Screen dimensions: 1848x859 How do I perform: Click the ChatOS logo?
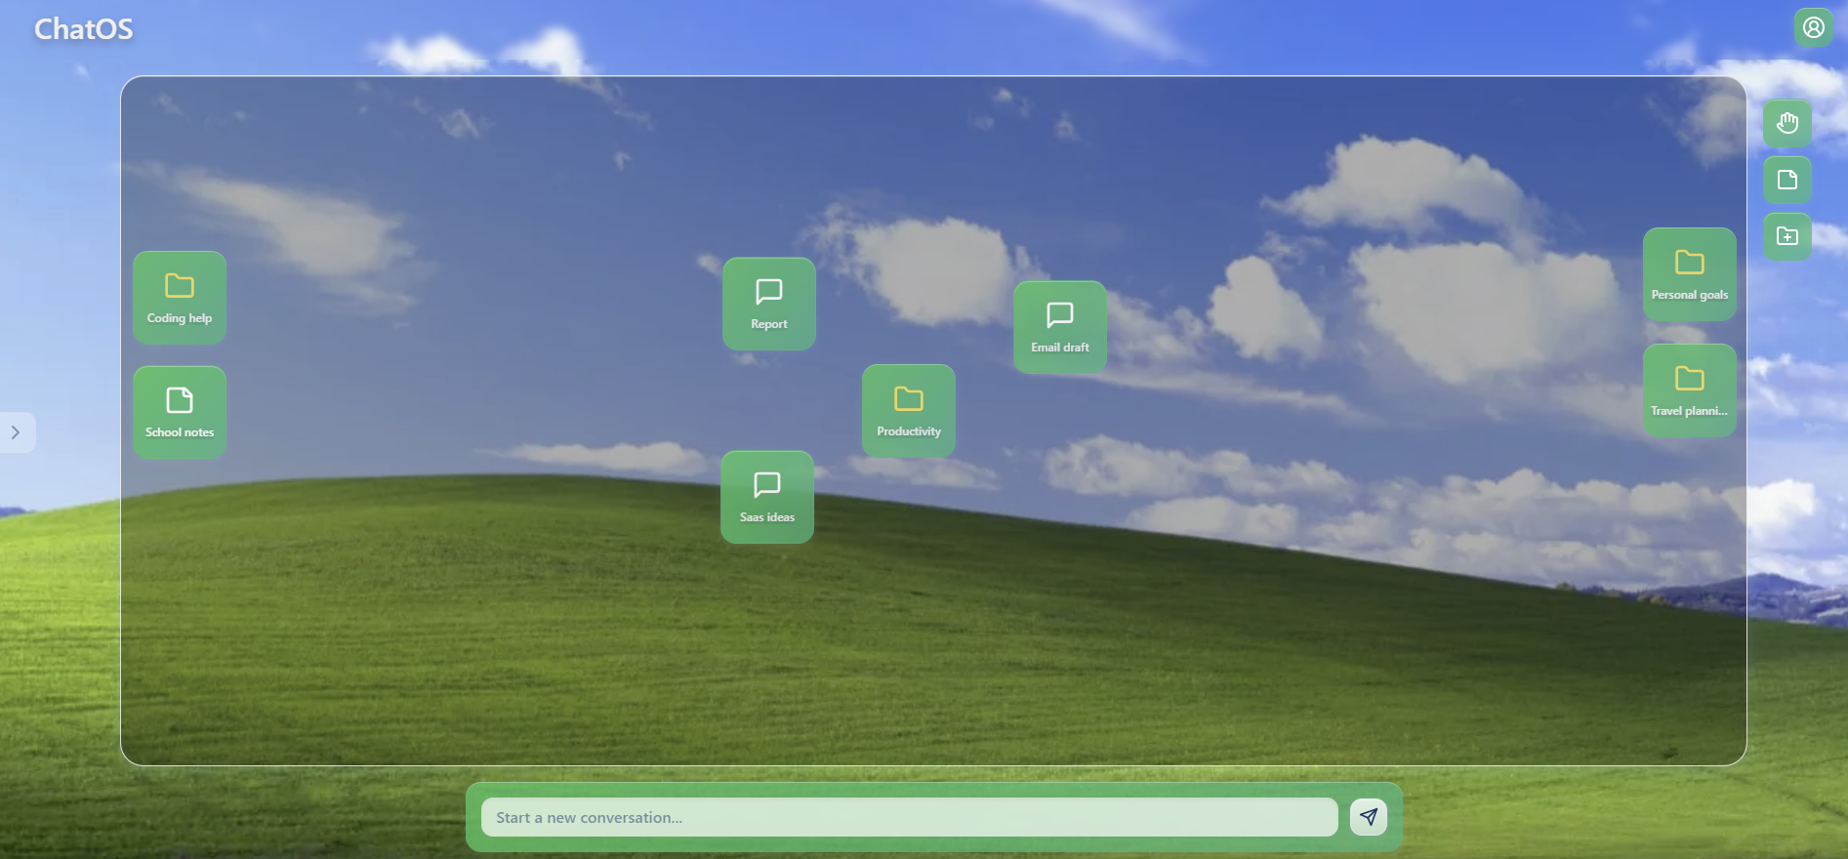click(x=84, y=29)
